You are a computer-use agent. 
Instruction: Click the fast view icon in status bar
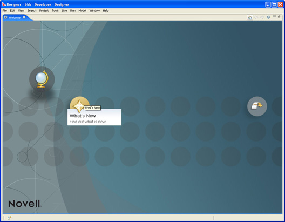point(10,218)
